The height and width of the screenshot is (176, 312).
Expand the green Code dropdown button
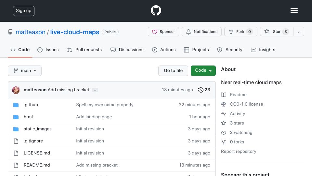click(203, 71)
